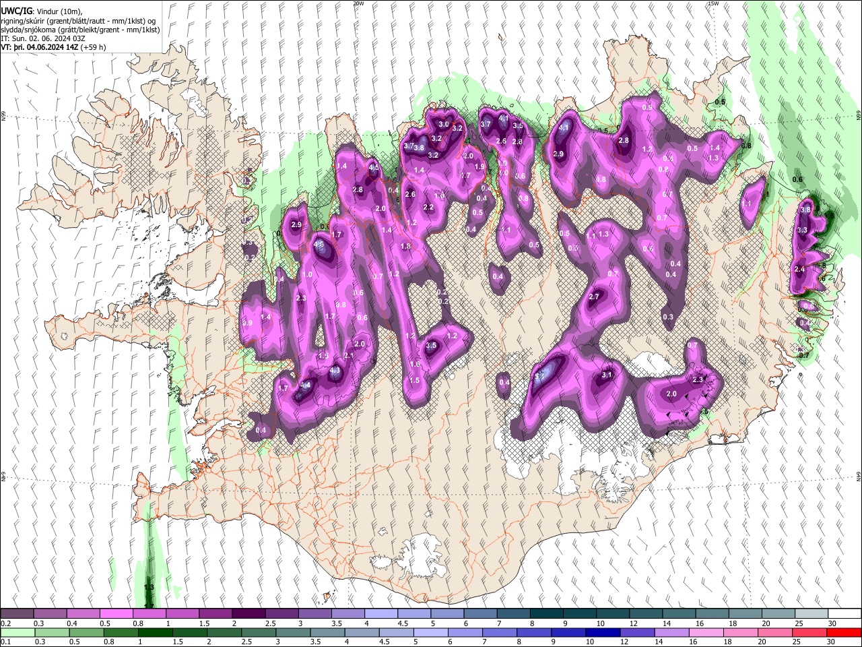Pick the upper legend swatch labeled 0.8
Screen dimensions: 862x647
pyautogui.click(x=149, y=614)
